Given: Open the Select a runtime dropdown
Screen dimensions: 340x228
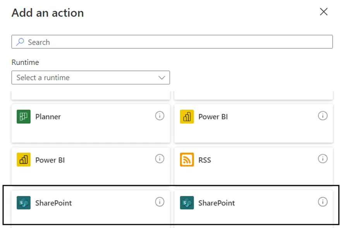Looking at the screenshot, I should pos(91,78).
